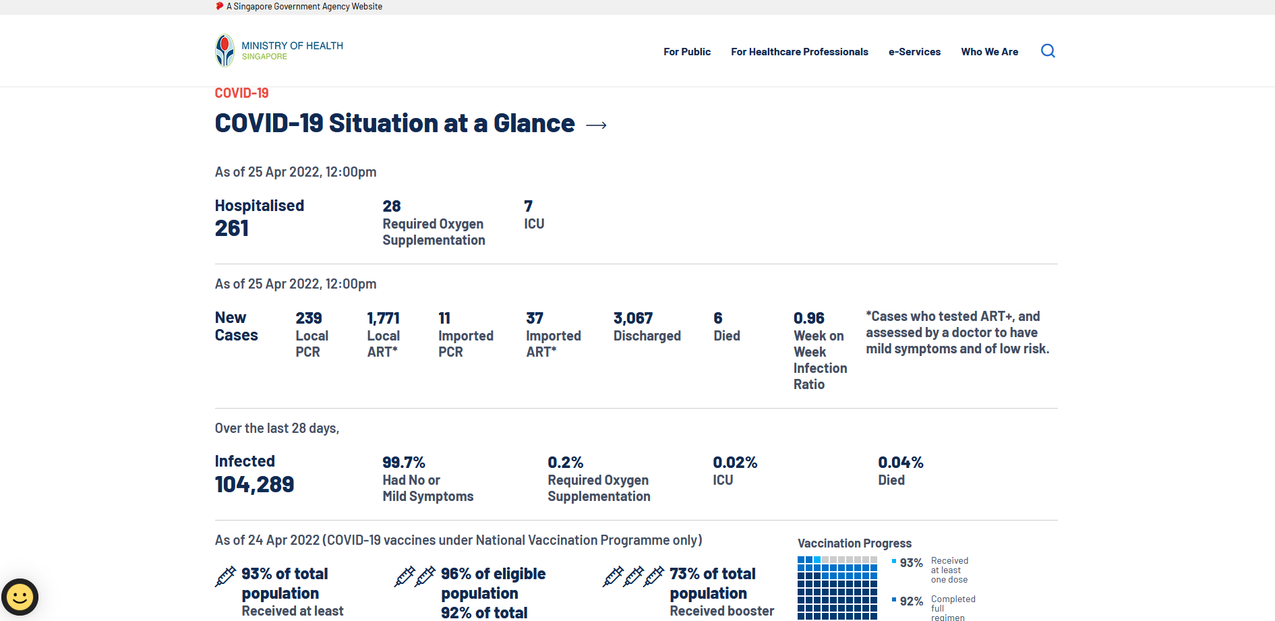Select the 73% of total population text
The height and width of the screenshot is (621, 1275).
(x=712, y=583)
